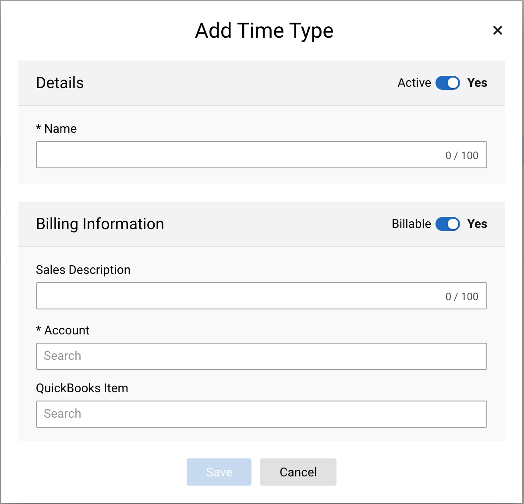Image resolution: width=524 pixels, height=504 pixels.
Task: Click 'Yes' beside the Billable toggle
Action: pos(477,224)
